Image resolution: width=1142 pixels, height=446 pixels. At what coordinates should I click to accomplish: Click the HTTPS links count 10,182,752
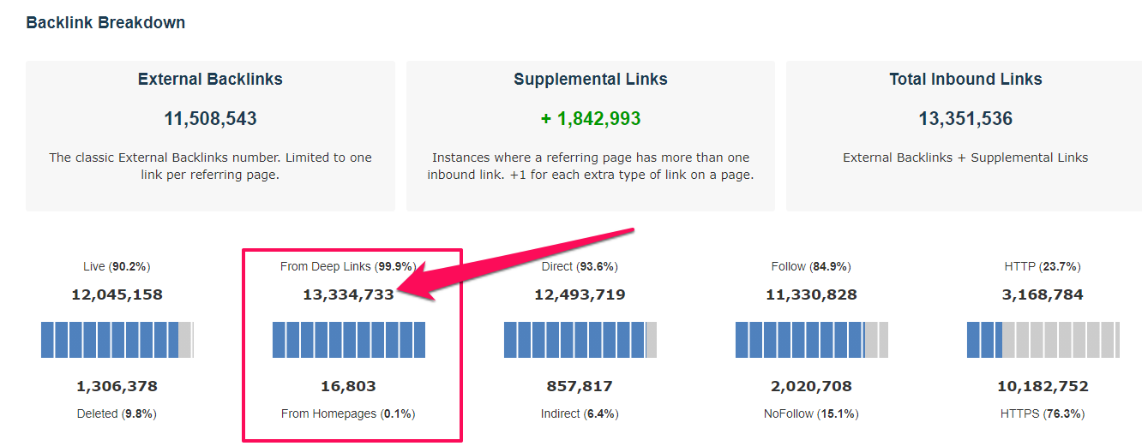(x=1043, y=386)
